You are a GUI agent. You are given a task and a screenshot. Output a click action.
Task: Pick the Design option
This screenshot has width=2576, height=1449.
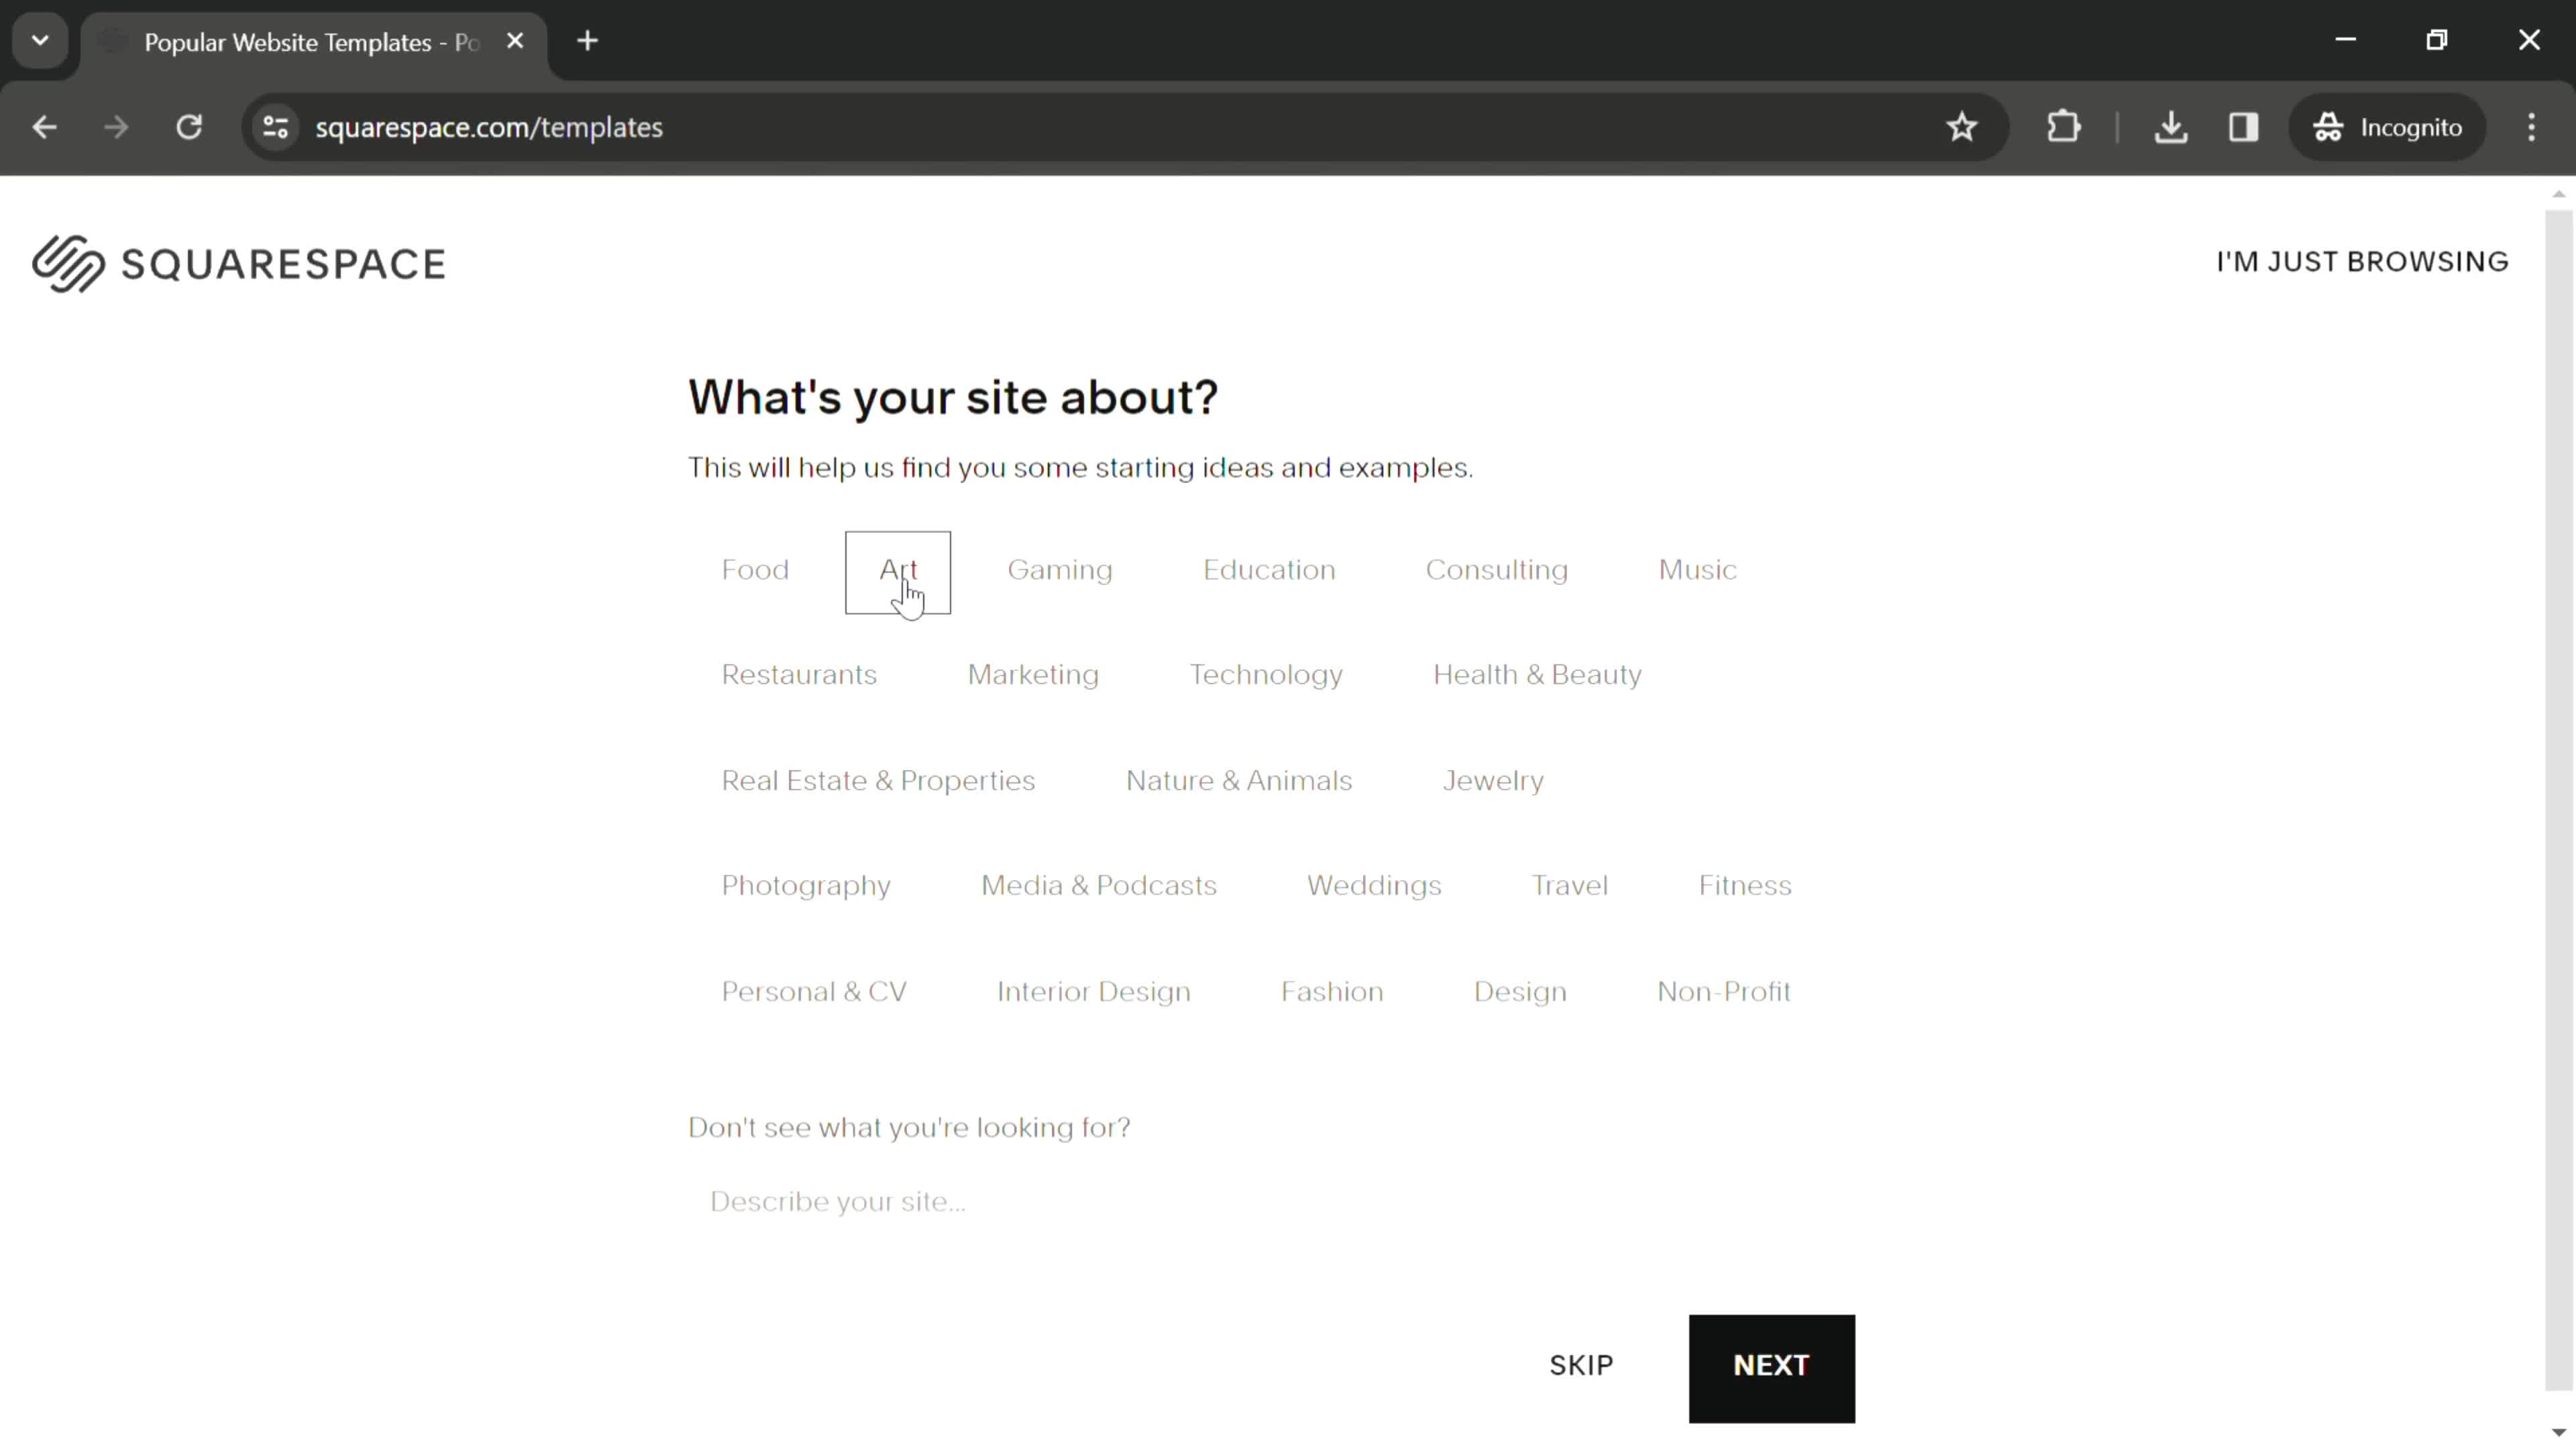[1520, 992]
